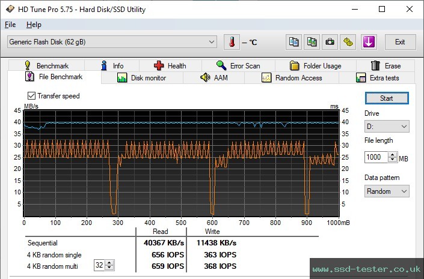The image size is (424, 279).
Task: Maximize the HD Tune Pro window
Action: pos(381,9)
